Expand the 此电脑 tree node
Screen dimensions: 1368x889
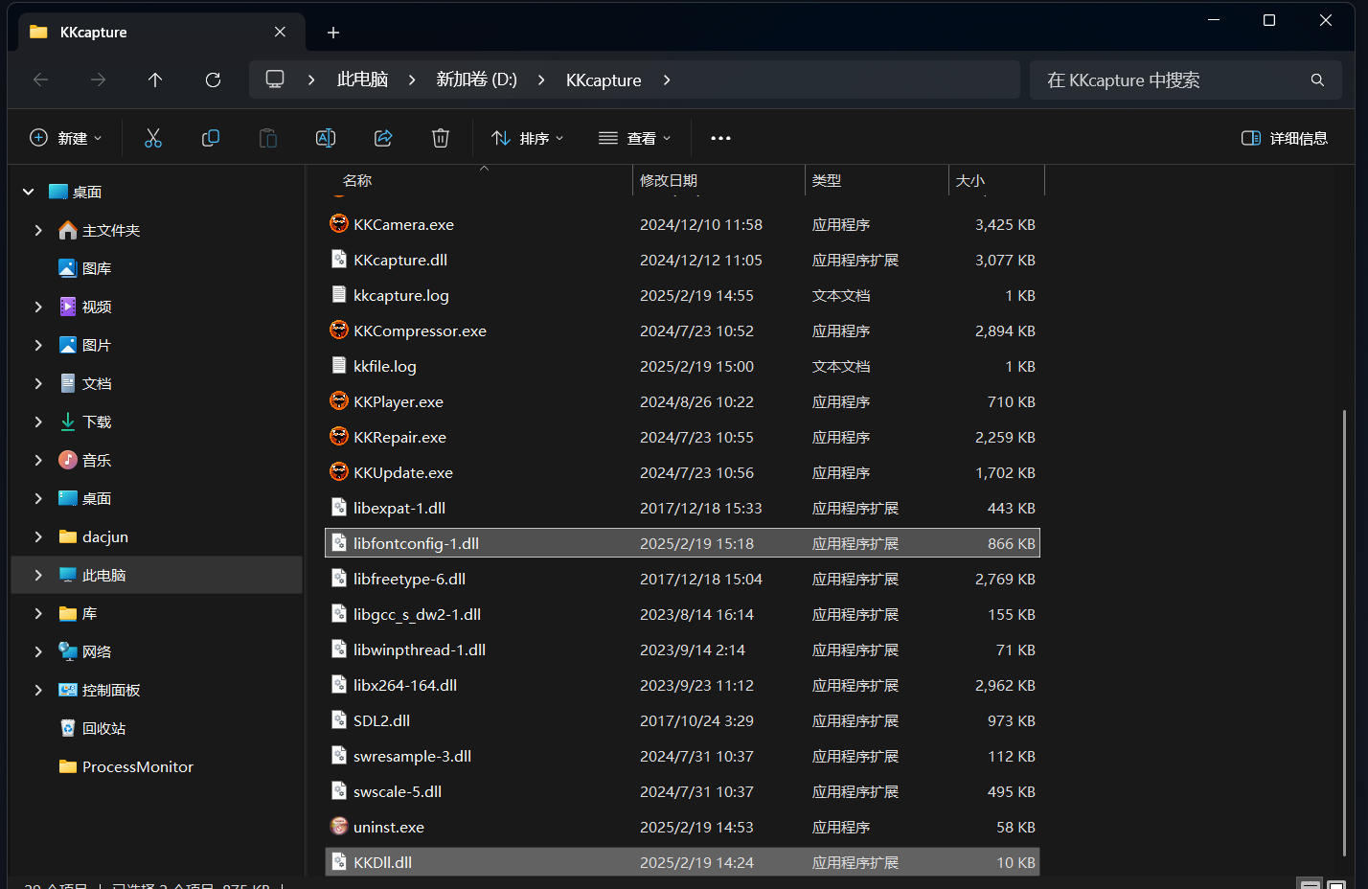38,575
